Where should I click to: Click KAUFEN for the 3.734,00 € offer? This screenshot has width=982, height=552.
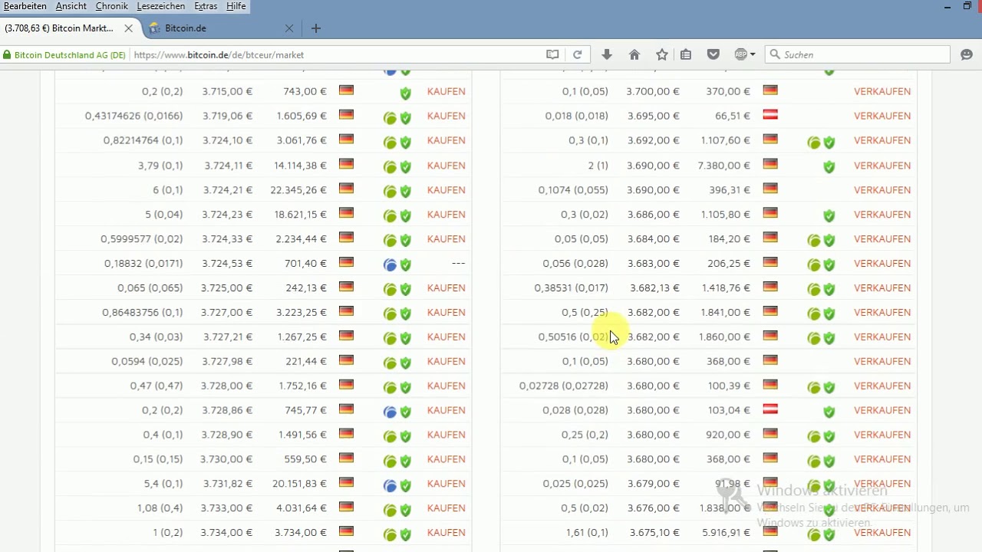(x=447, y=533)
